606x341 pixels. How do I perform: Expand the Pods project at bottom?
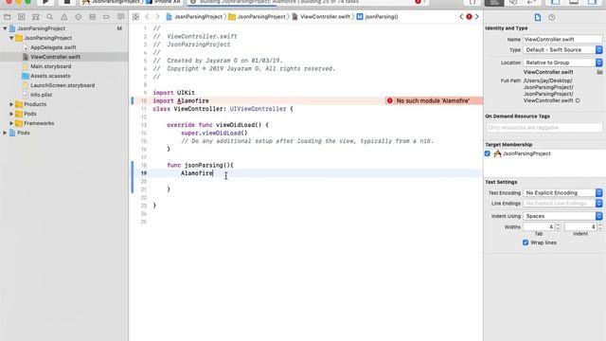[5, 133]
